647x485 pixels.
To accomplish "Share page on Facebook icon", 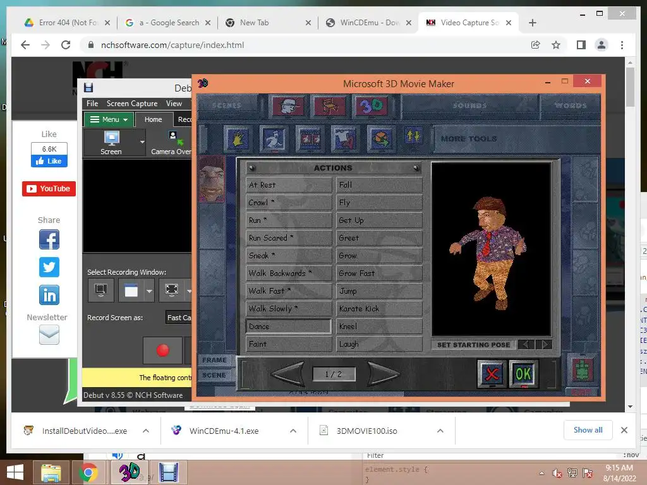I will [49, 239].
